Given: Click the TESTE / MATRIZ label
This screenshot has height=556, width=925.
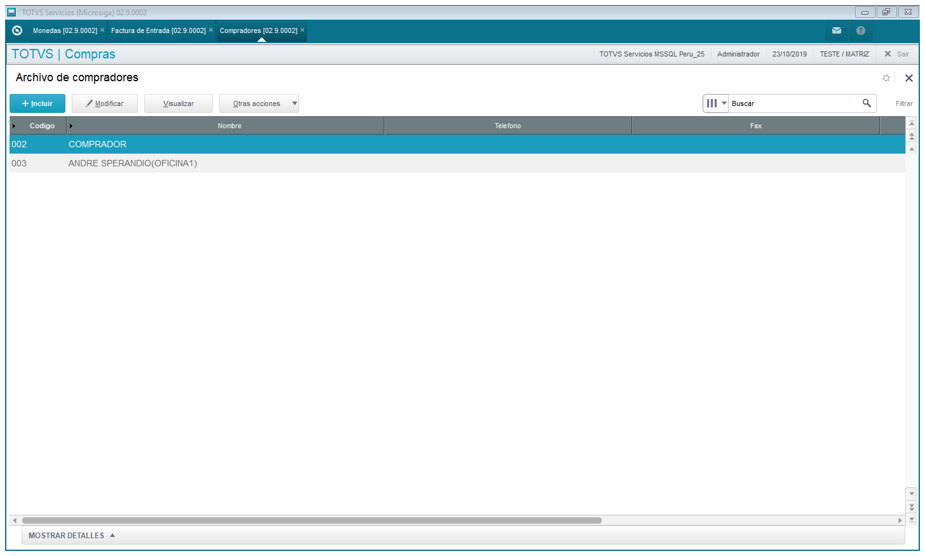Looking at the screenshot, I should tap(844, 54).
